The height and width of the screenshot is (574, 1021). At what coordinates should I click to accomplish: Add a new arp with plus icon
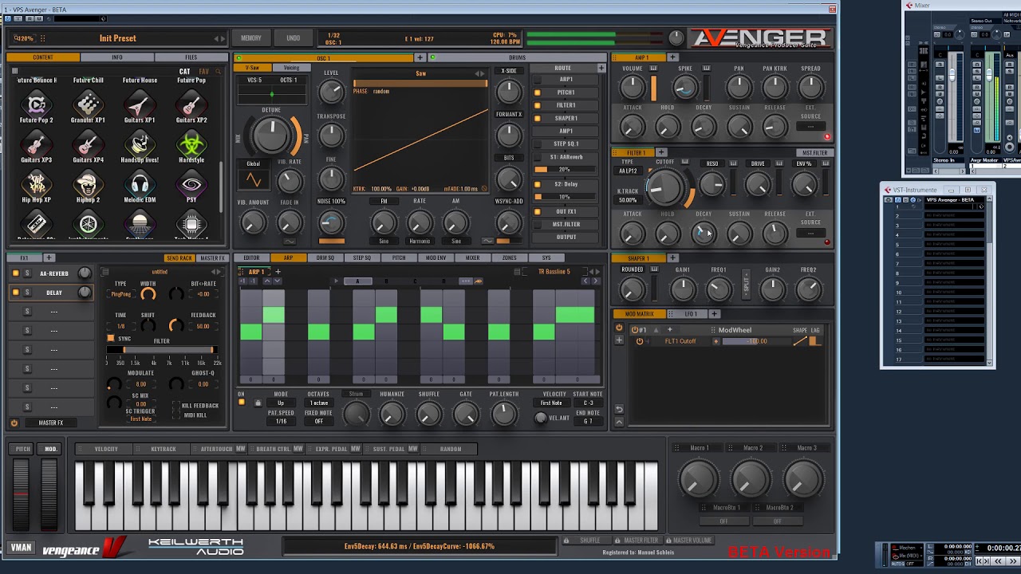tap(278, 272)
